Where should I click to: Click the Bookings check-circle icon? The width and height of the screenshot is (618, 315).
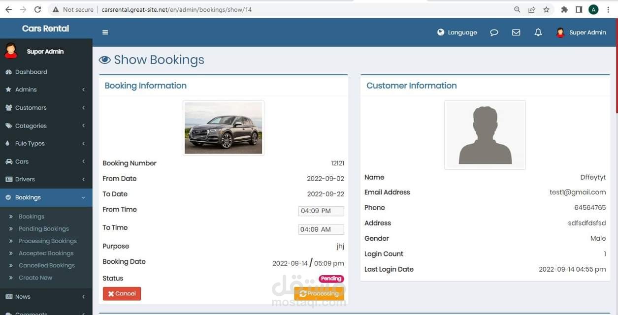click(x=8, y=197)
